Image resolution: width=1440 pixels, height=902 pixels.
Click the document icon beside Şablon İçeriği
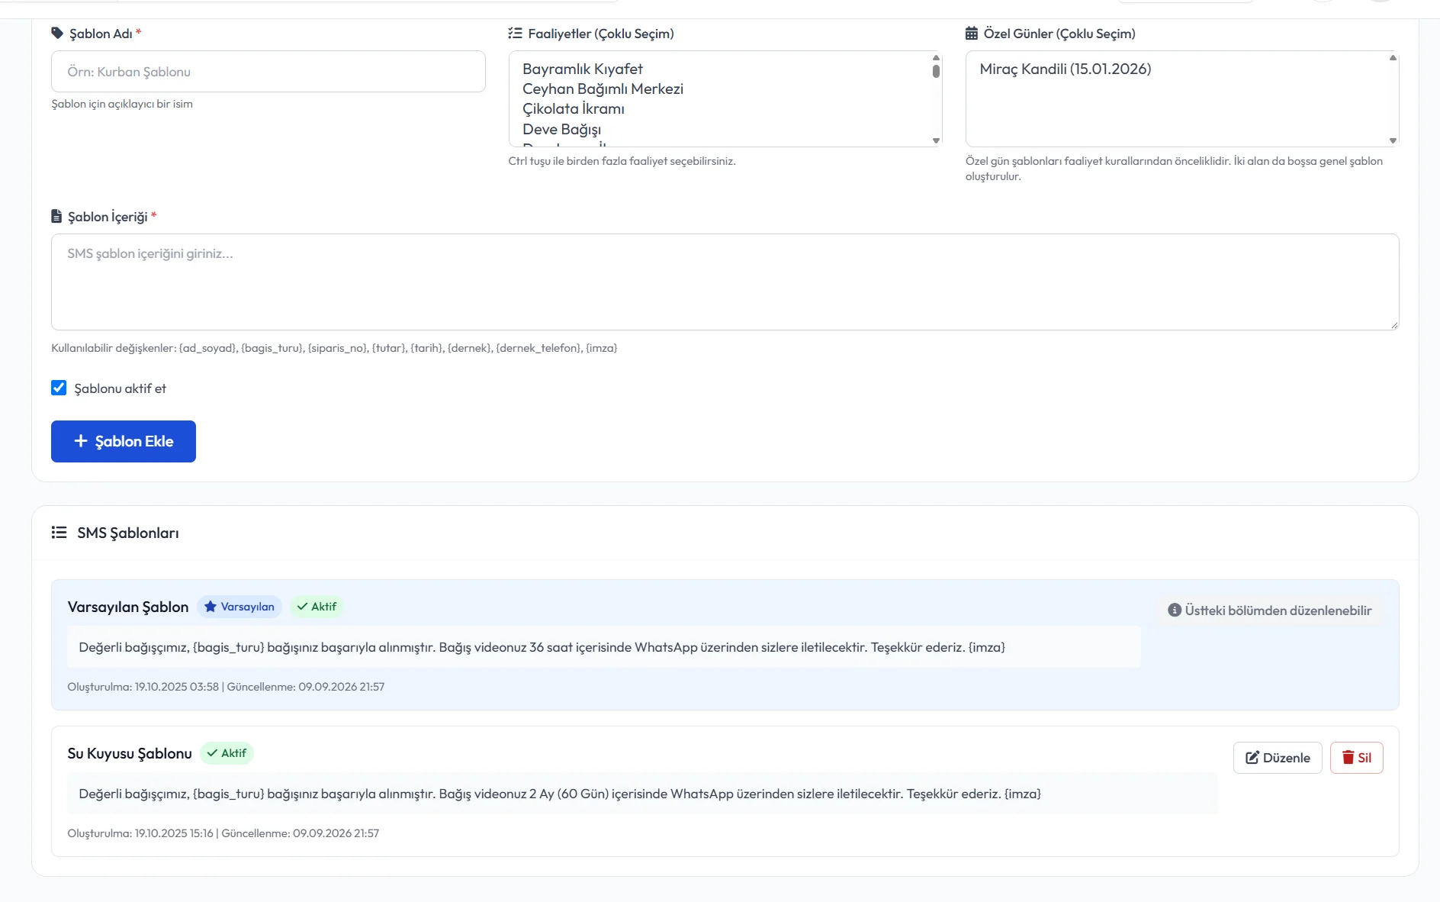56,217
